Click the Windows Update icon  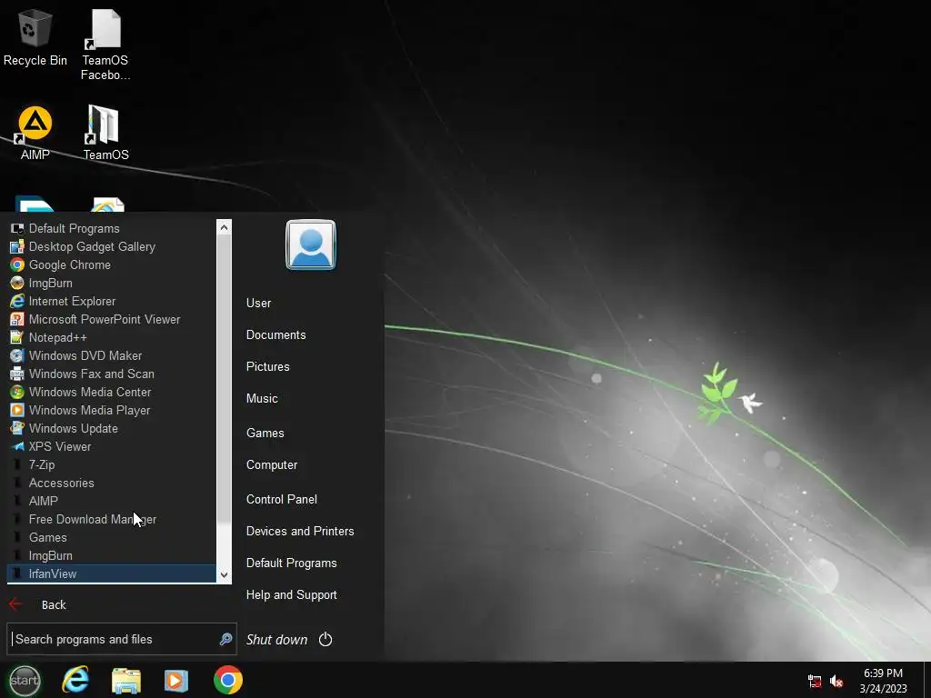coord(17,429)
